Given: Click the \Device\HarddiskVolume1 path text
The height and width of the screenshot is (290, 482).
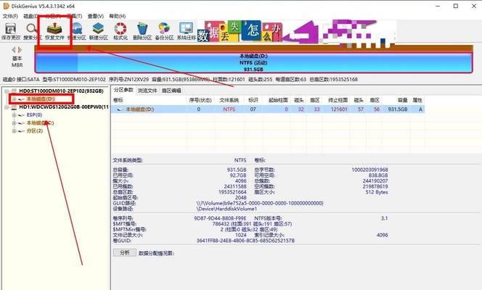Looking at the screenshot, I should click(226, 209).
